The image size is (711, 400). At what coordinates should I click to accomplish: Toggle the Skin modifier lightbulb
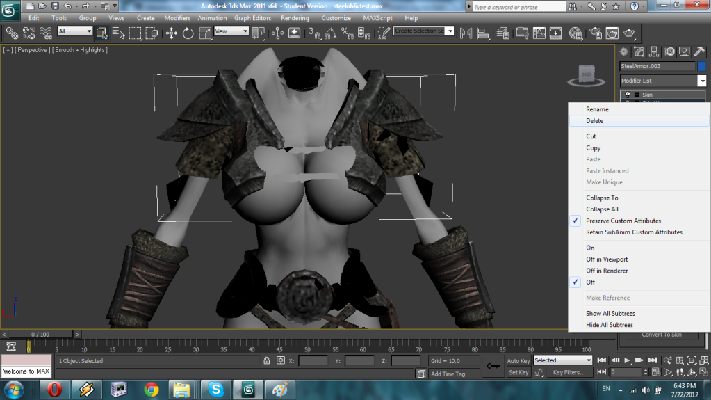pos(628,95)
